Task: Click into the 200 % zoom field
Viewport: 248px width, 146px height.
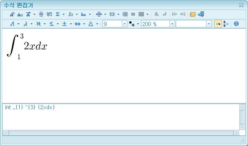Action: pyautogui.click(x=156, y=24)
